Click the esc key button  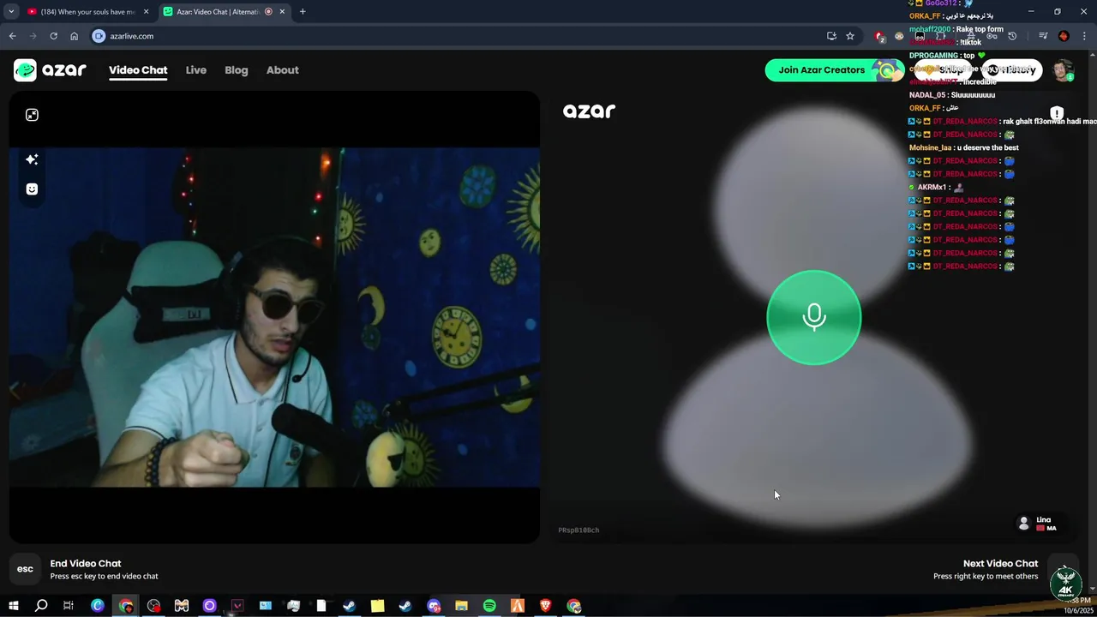(x=26, y=569)
